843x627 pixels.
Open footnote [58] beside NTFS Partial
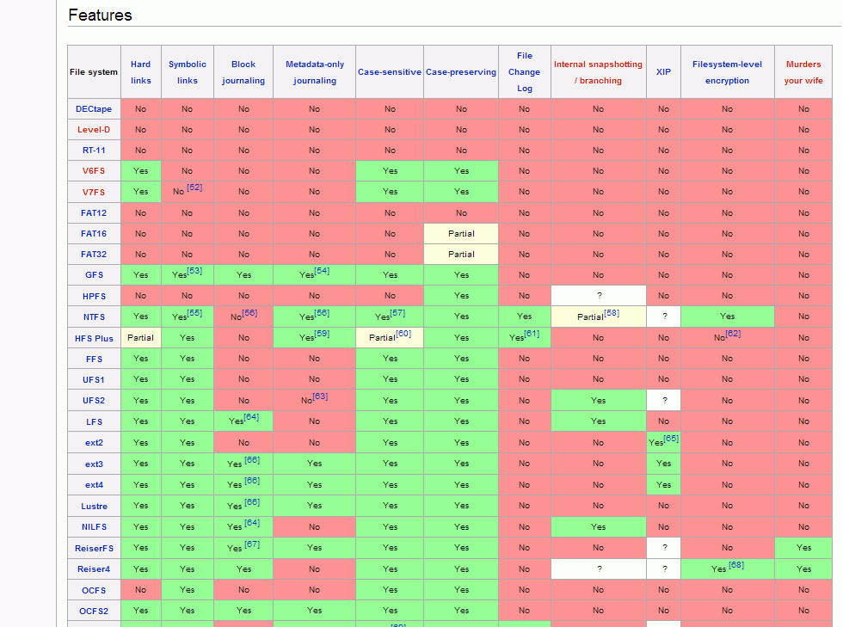point(612,313)
